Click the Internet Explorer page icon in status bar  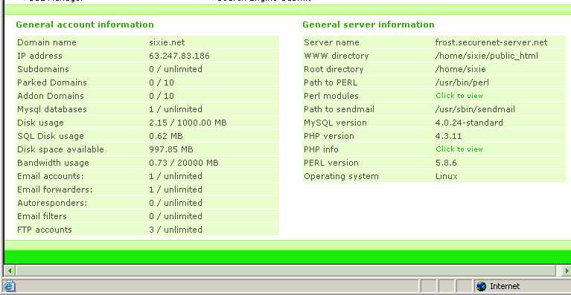9,286
